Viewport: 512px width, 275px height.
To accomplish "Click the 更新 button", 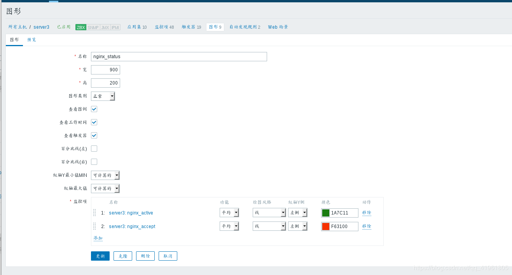I will (100, 256).
